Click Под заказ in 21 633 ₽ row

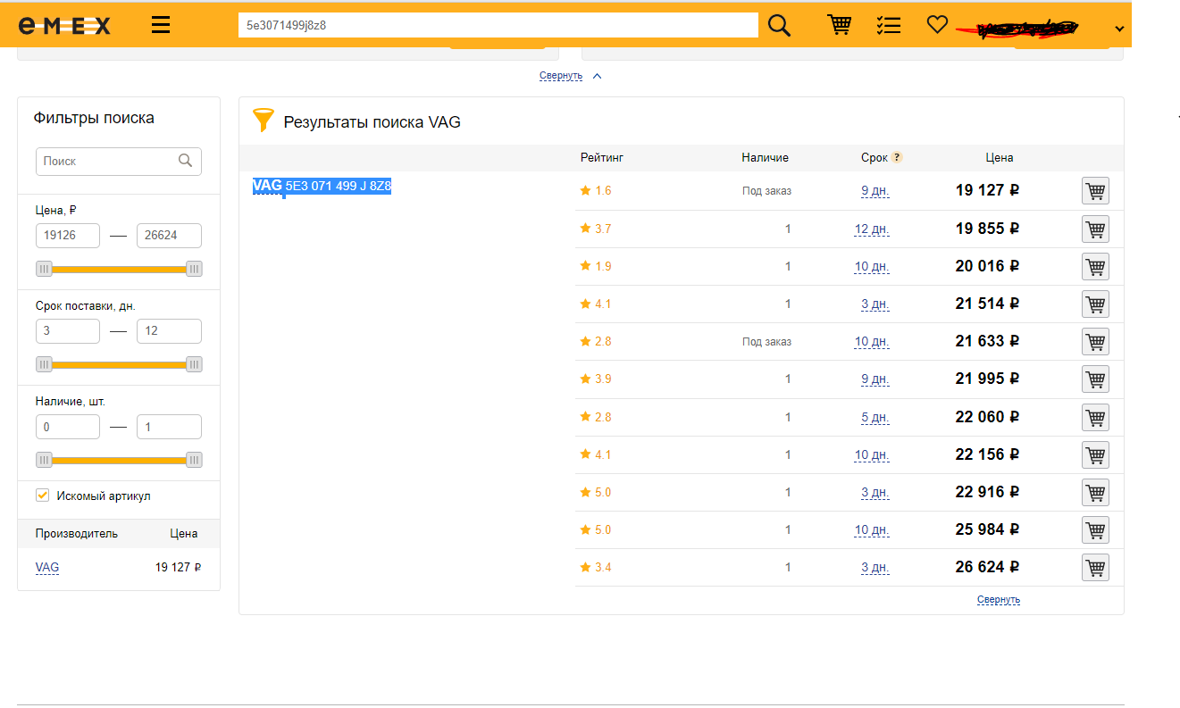point(766,341)
